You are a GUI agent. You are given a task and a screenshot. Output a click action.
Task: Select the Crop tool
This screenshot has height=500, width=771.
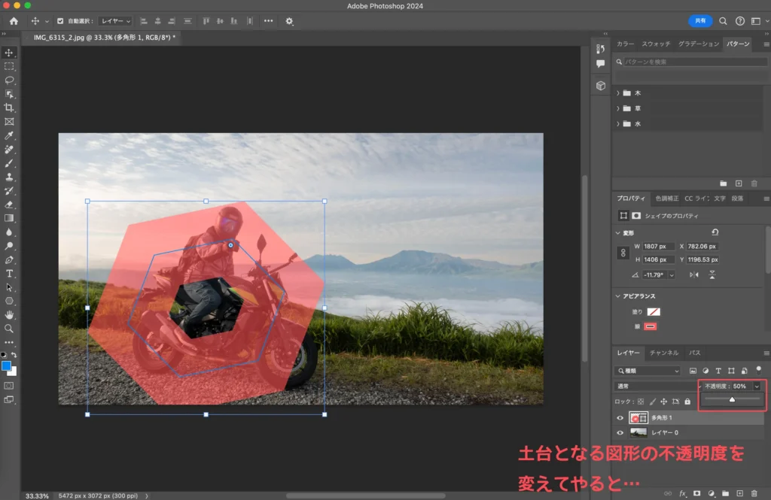click(9, 108)
